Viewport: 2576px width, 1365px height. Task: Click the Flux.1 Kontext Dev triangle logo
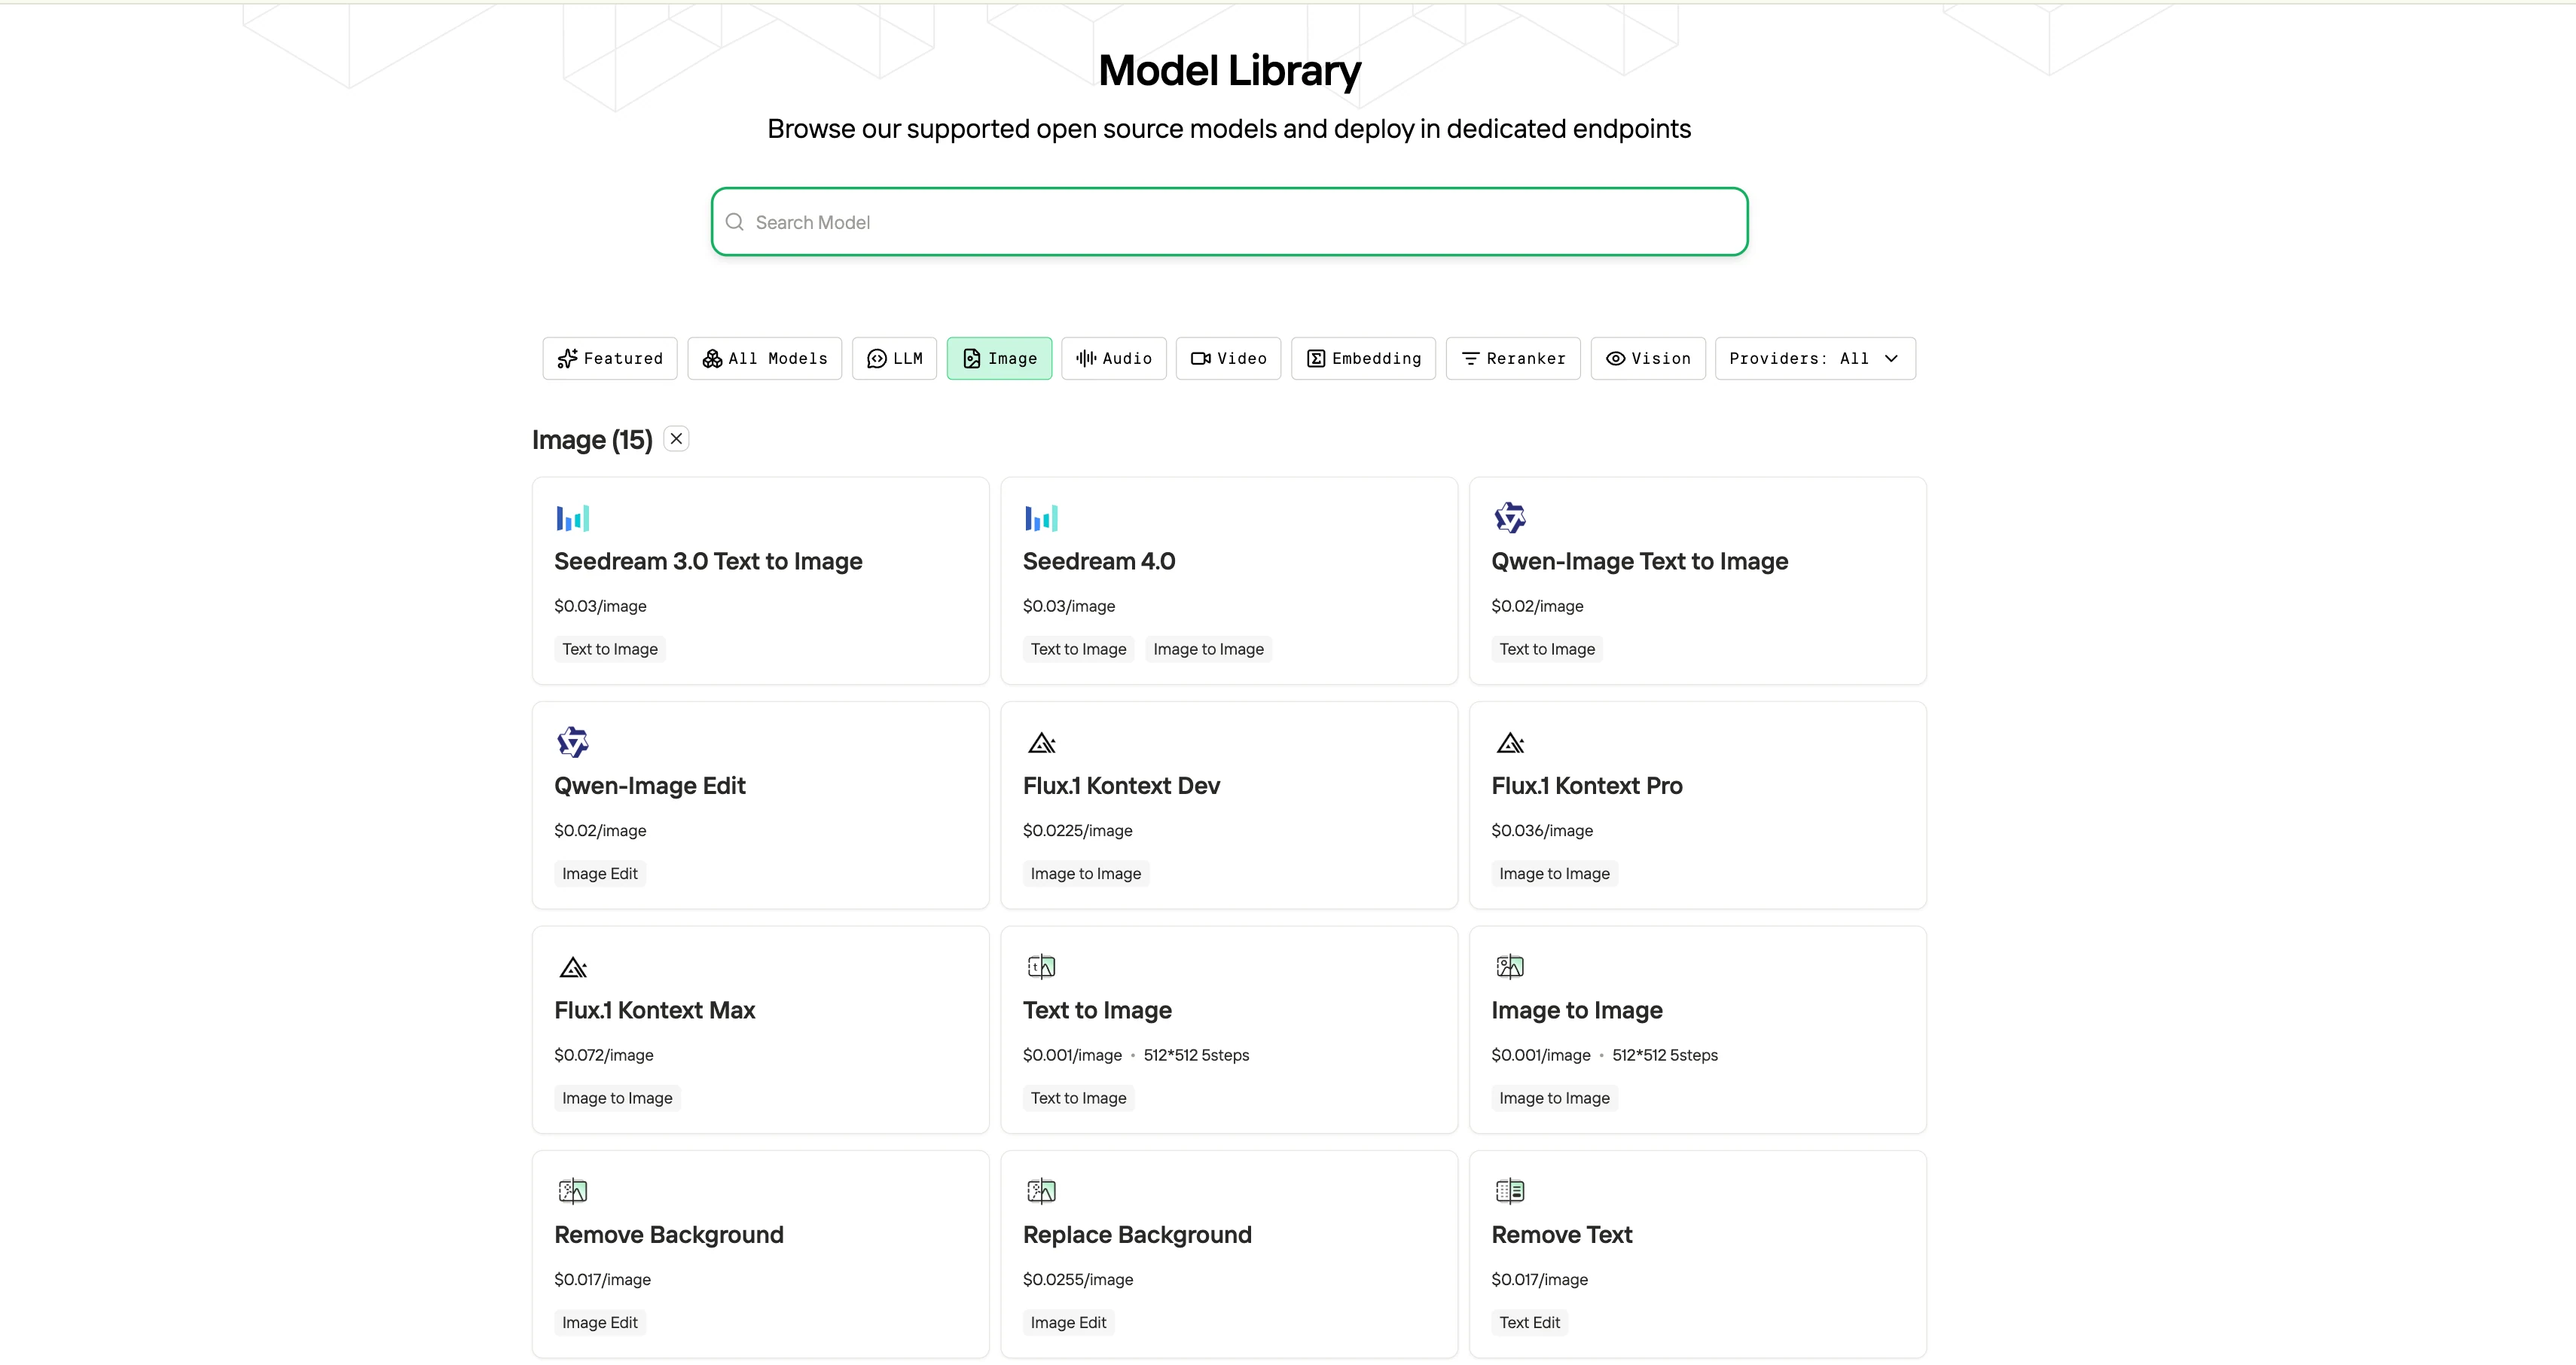(x=1041, y=743)
